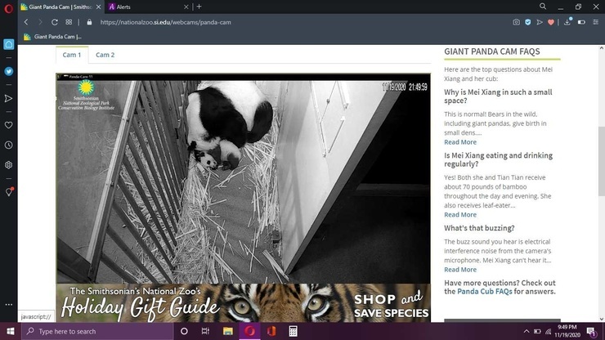Send page with the My Flow toolbar arrow
Screen dimensions: 605x340
click(540, 22)
